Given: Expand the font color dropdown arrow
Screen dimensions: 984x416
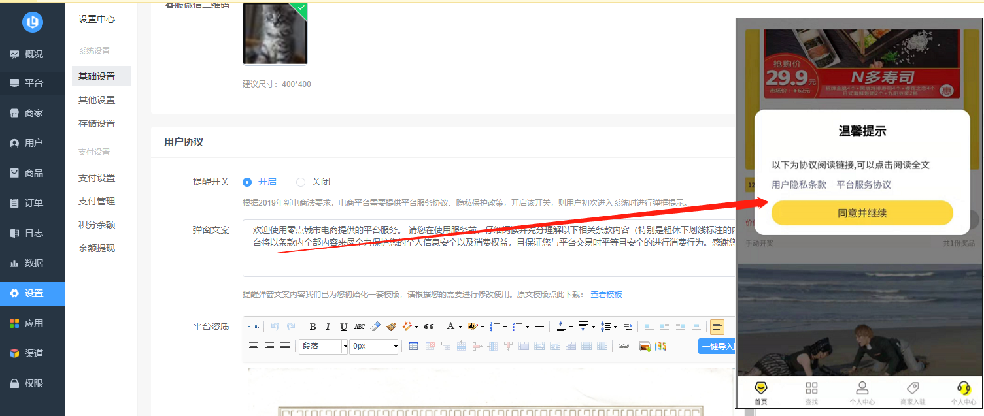Looking at the screenshot, I should (x=460, y=327).
